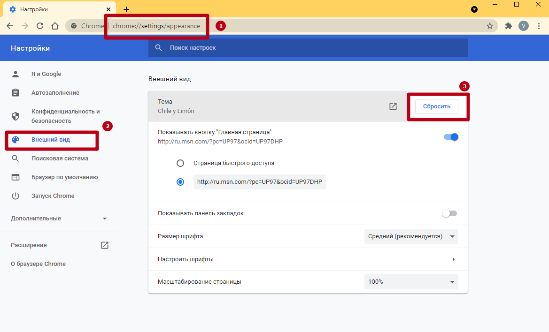The height and width of the screenshot is (332, 549).
Task: Open the font size dropdown 'Средний'
Action: click(x=411, y=236)
